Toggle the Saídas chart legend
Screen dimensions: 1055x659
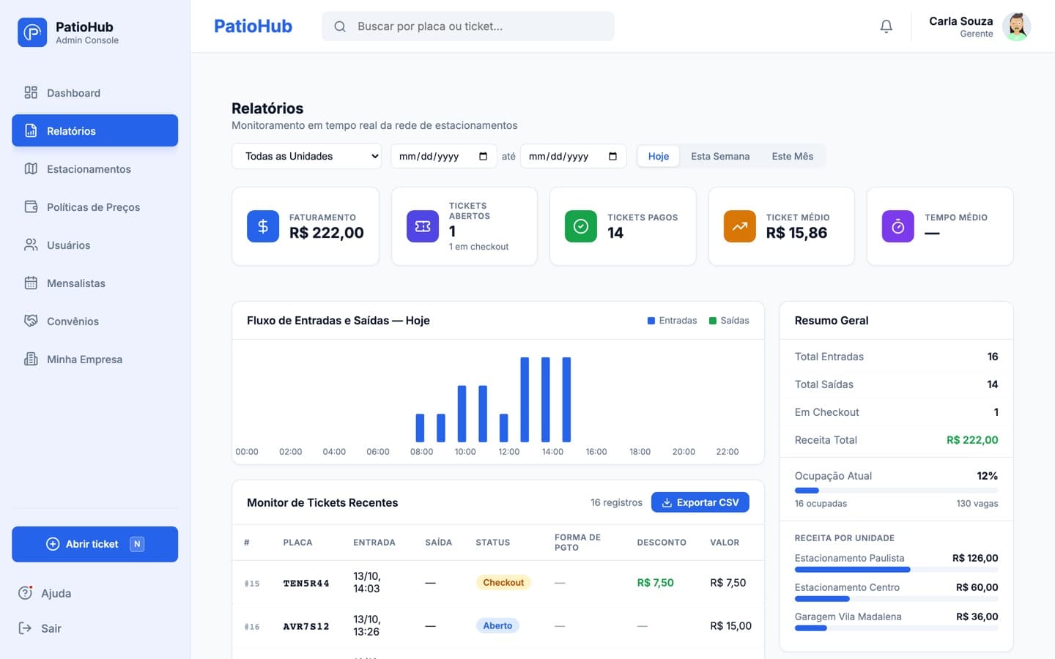click(x=729, y=321)
